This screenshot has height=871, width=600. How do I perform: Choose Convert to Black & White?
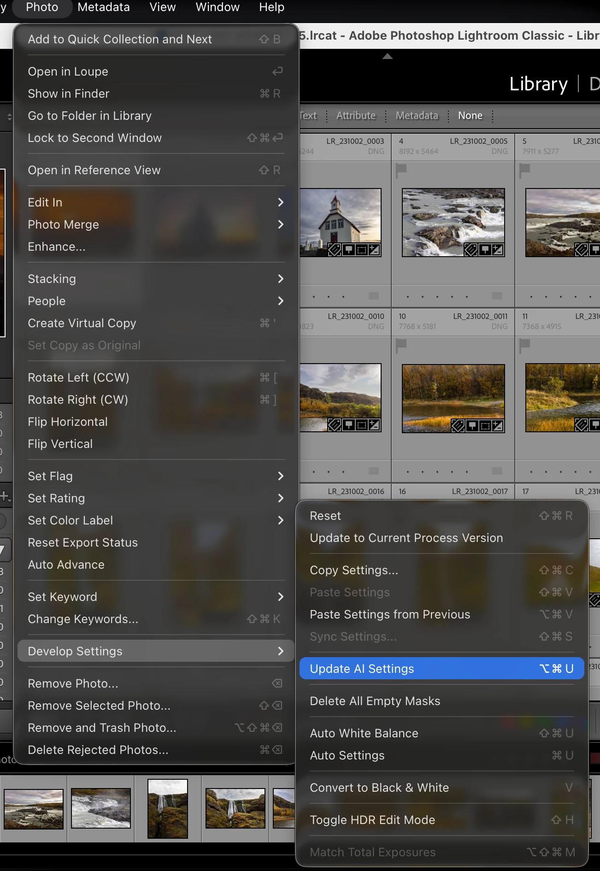441,788
